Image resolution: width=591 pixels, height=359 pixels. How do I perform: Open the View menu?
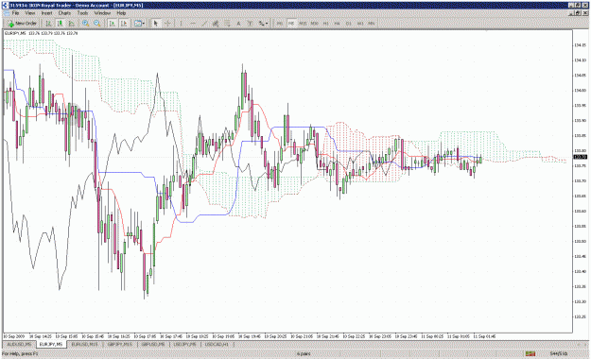tap(30, 13)
